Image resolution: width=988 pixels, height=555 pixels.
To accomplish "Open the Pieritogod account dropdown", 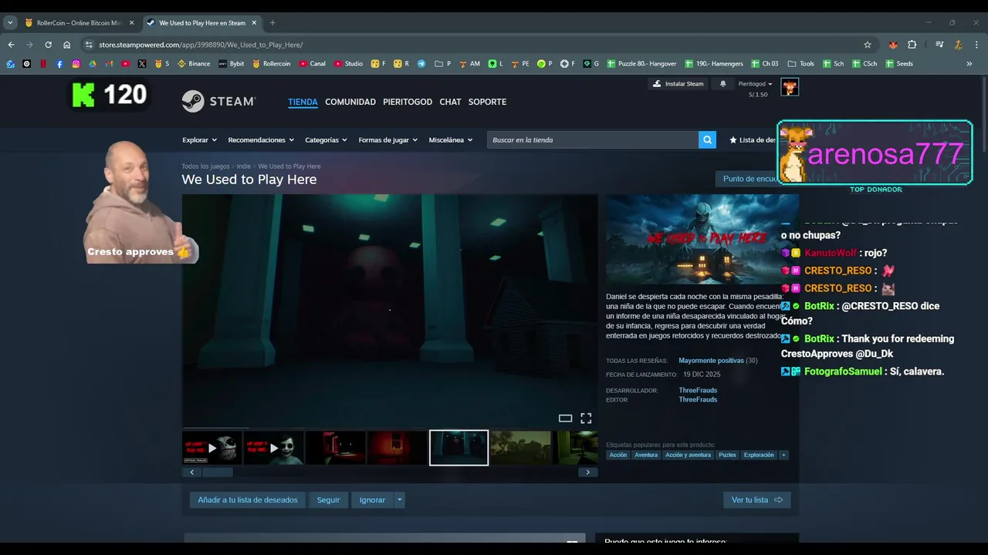I will click(x=755, y=84).
